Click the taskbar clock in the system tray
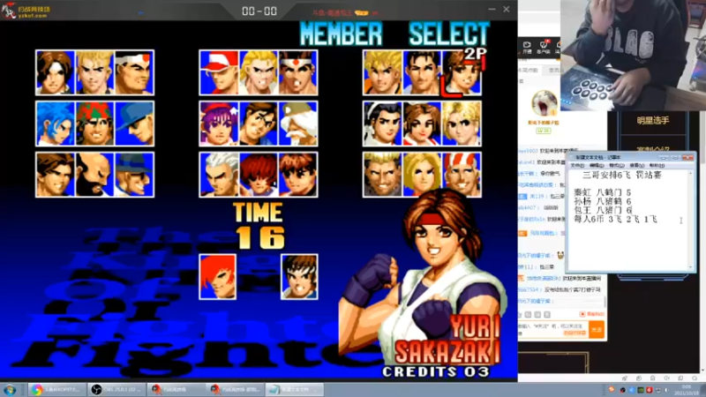 [687, 390]
